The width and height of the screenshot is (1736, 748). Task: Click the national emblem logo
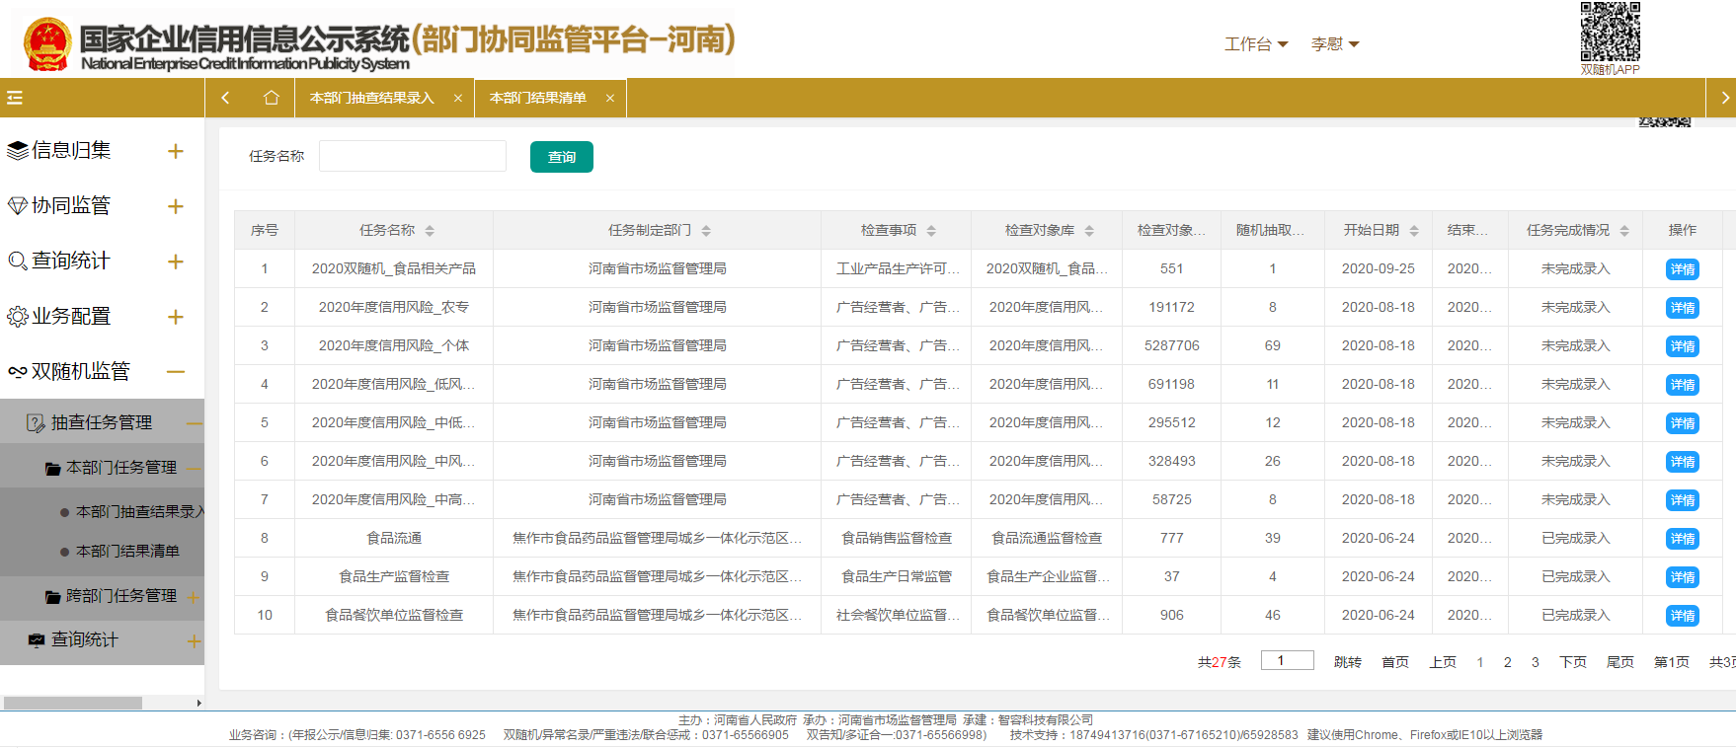pyautogui.click(x=46, y=44)
